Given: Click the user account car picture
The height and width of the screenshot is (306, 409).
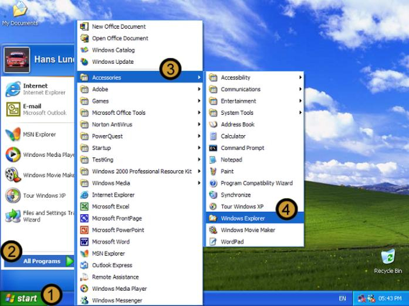Looking at the screenshot, I should pyautogui.click(x=17, y=60).
